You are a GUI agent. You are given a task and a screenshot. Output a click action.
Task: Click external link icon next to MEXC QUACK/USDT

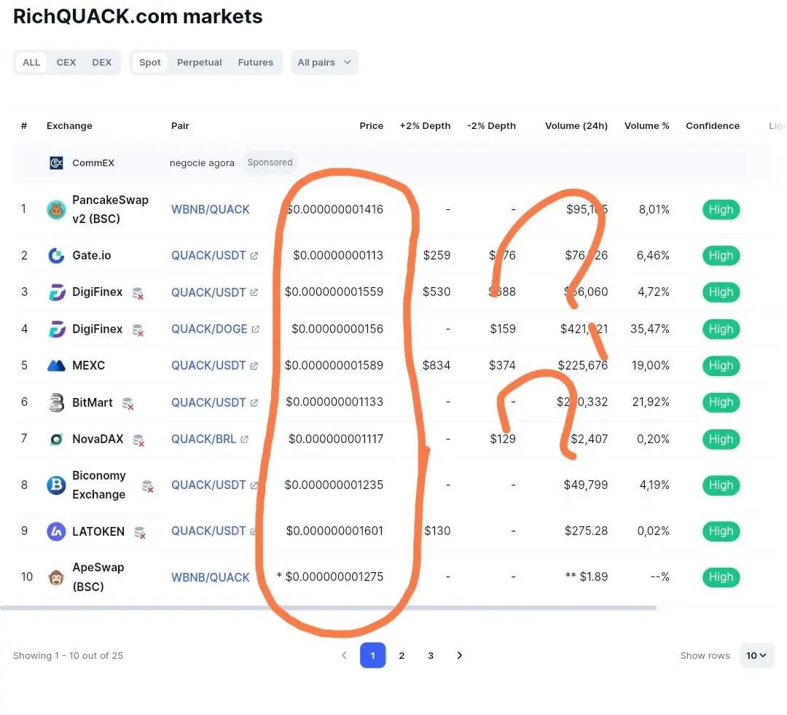point(254,366)
